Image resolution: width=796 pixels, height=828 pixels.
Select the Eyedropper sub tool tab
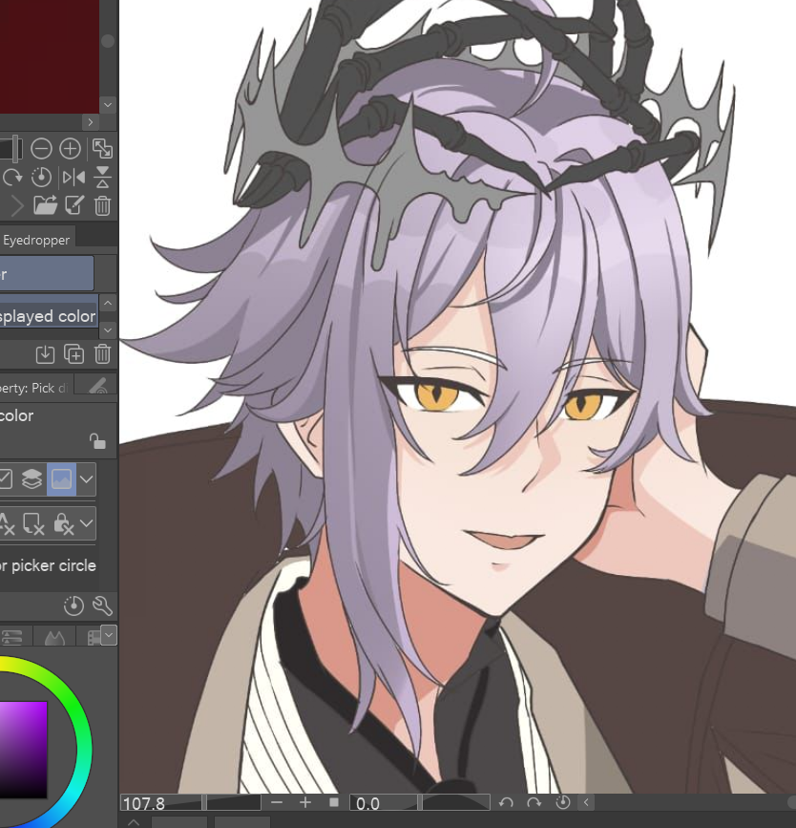[x=36, y=241]
